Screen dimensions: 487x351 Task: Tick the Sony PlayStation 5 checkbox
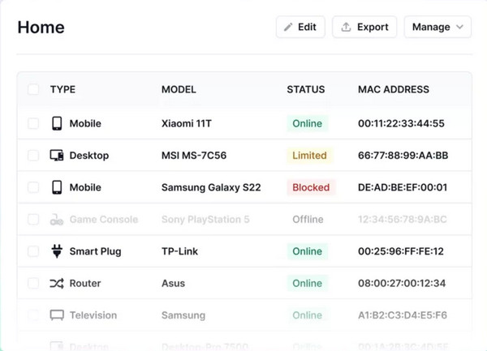(33, 219)
